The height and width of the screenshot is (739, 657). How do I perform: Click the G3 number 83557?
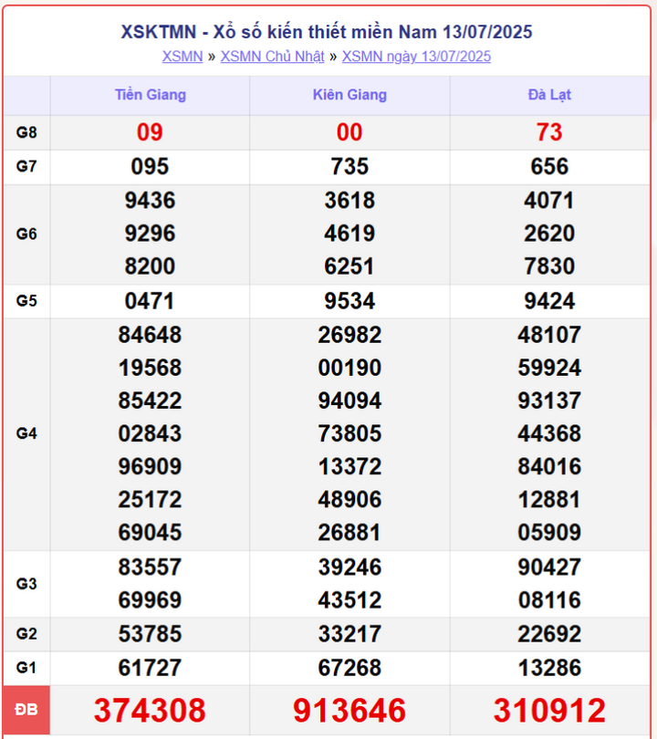(150, 567)
